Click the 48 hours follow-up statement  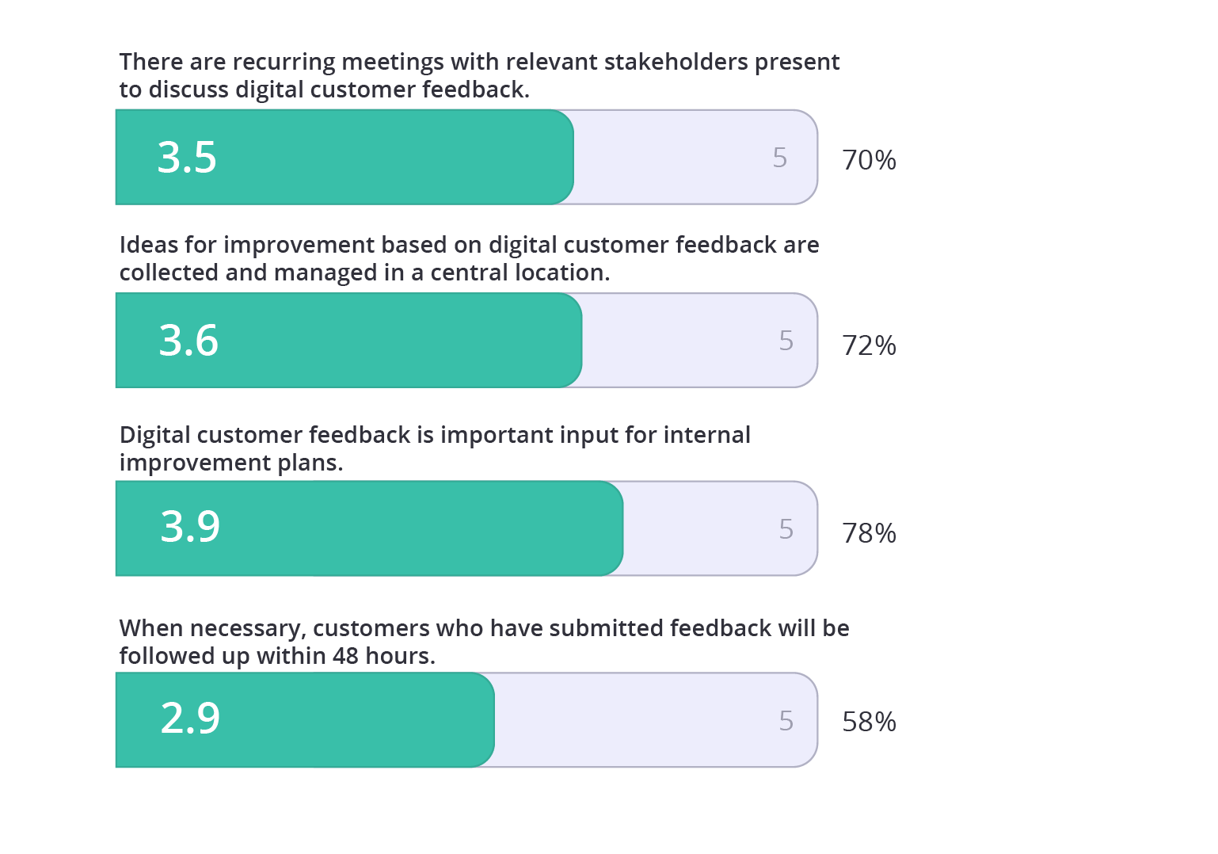coord(484,642)
